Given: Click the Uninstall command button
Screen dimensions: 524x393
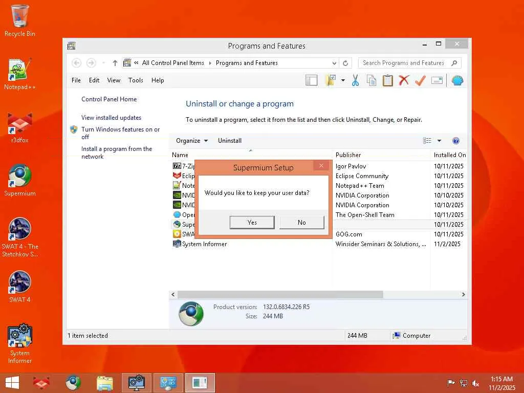Looking at the screenshot, I should click(x=230, y=141).
